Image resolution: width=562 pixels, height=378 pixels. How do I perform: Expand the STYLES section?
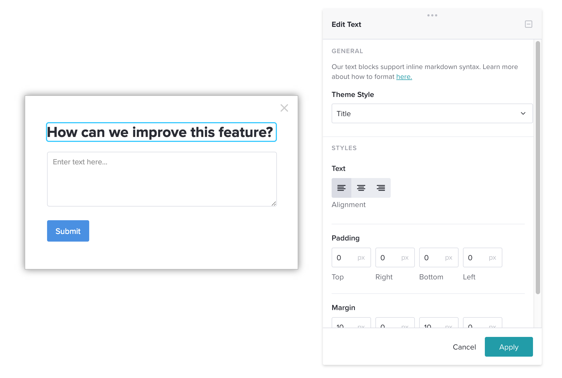click(x=344, y=148)
